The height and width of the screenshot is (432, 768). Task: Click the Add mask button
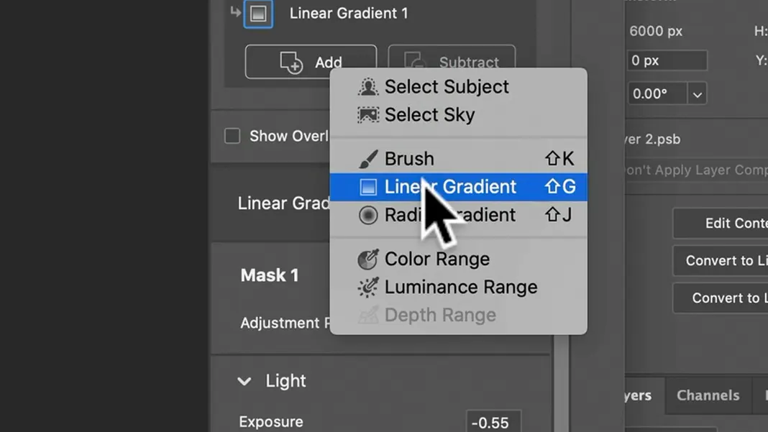coord(311,63)
